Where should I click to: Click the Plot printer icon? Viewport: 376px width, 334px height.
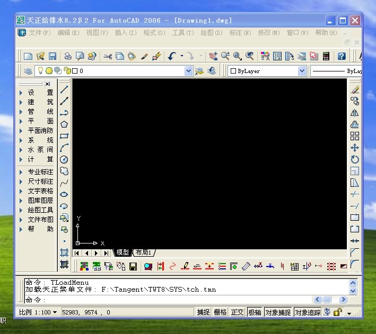point(68,57)
